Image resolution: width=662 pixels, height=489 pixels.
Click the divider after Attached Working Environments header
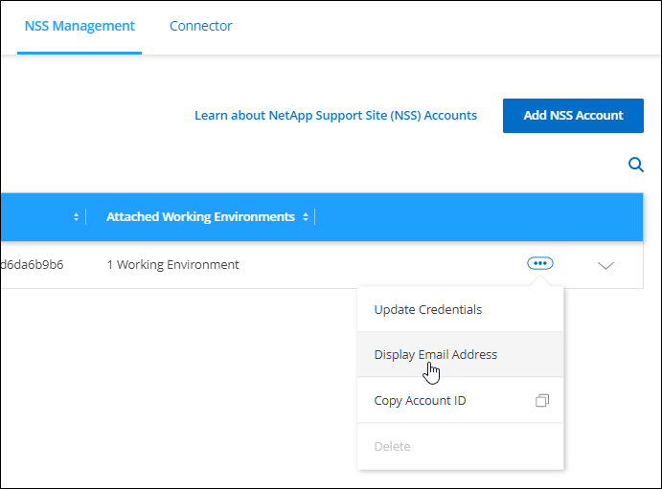(x=315, y=217)
